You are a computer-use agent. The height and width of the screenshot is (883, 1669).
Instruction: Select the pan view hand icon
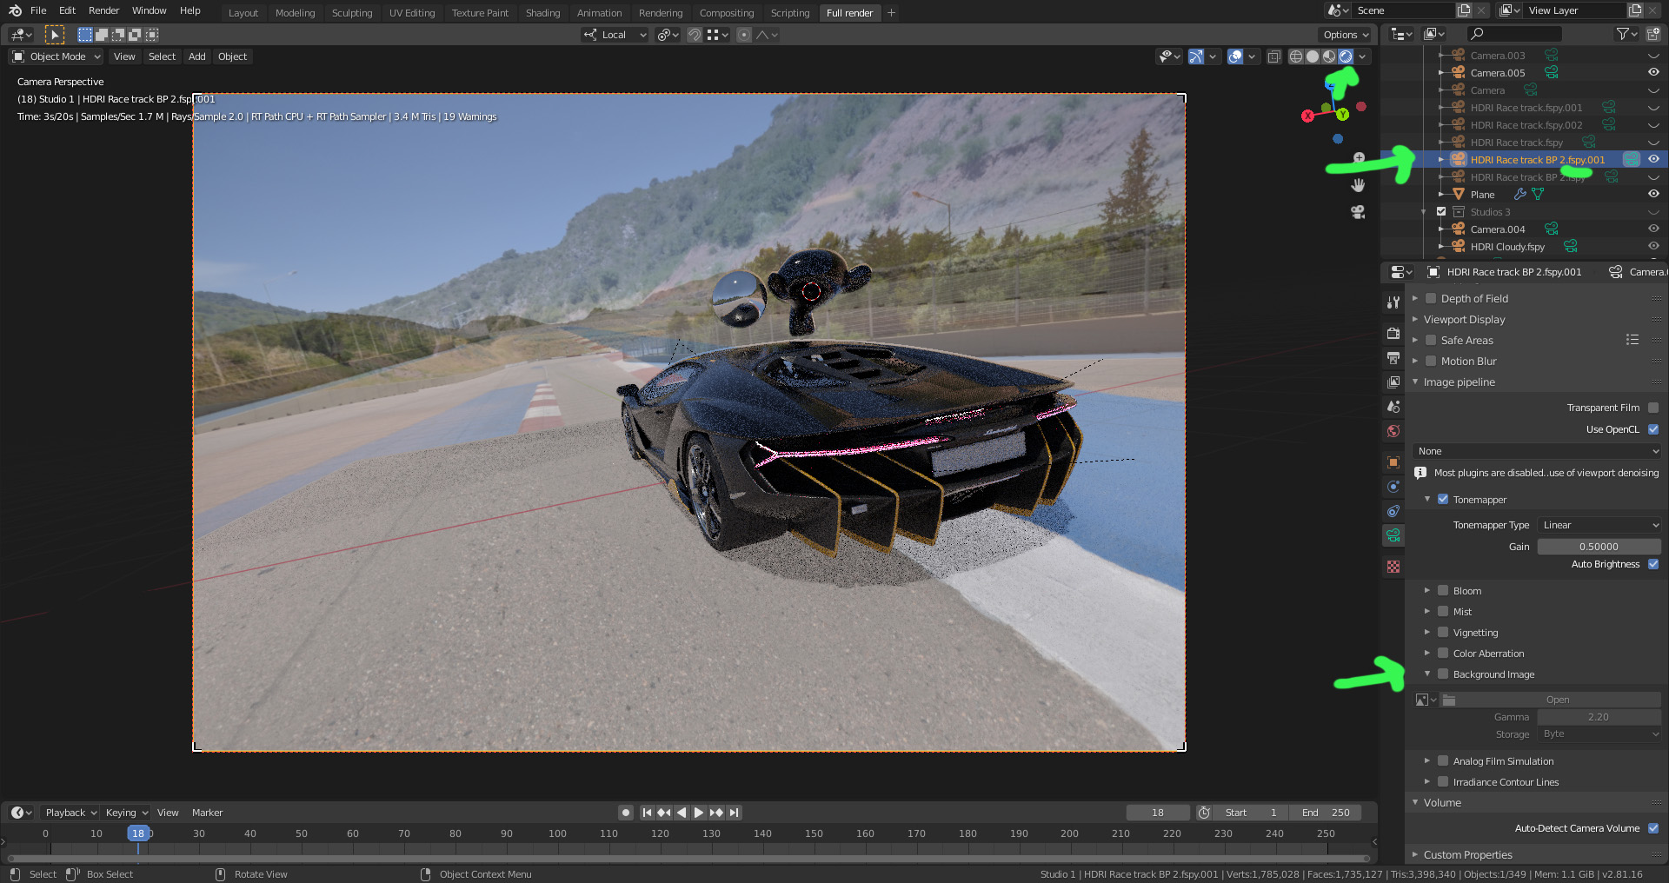pos(1358,185)
